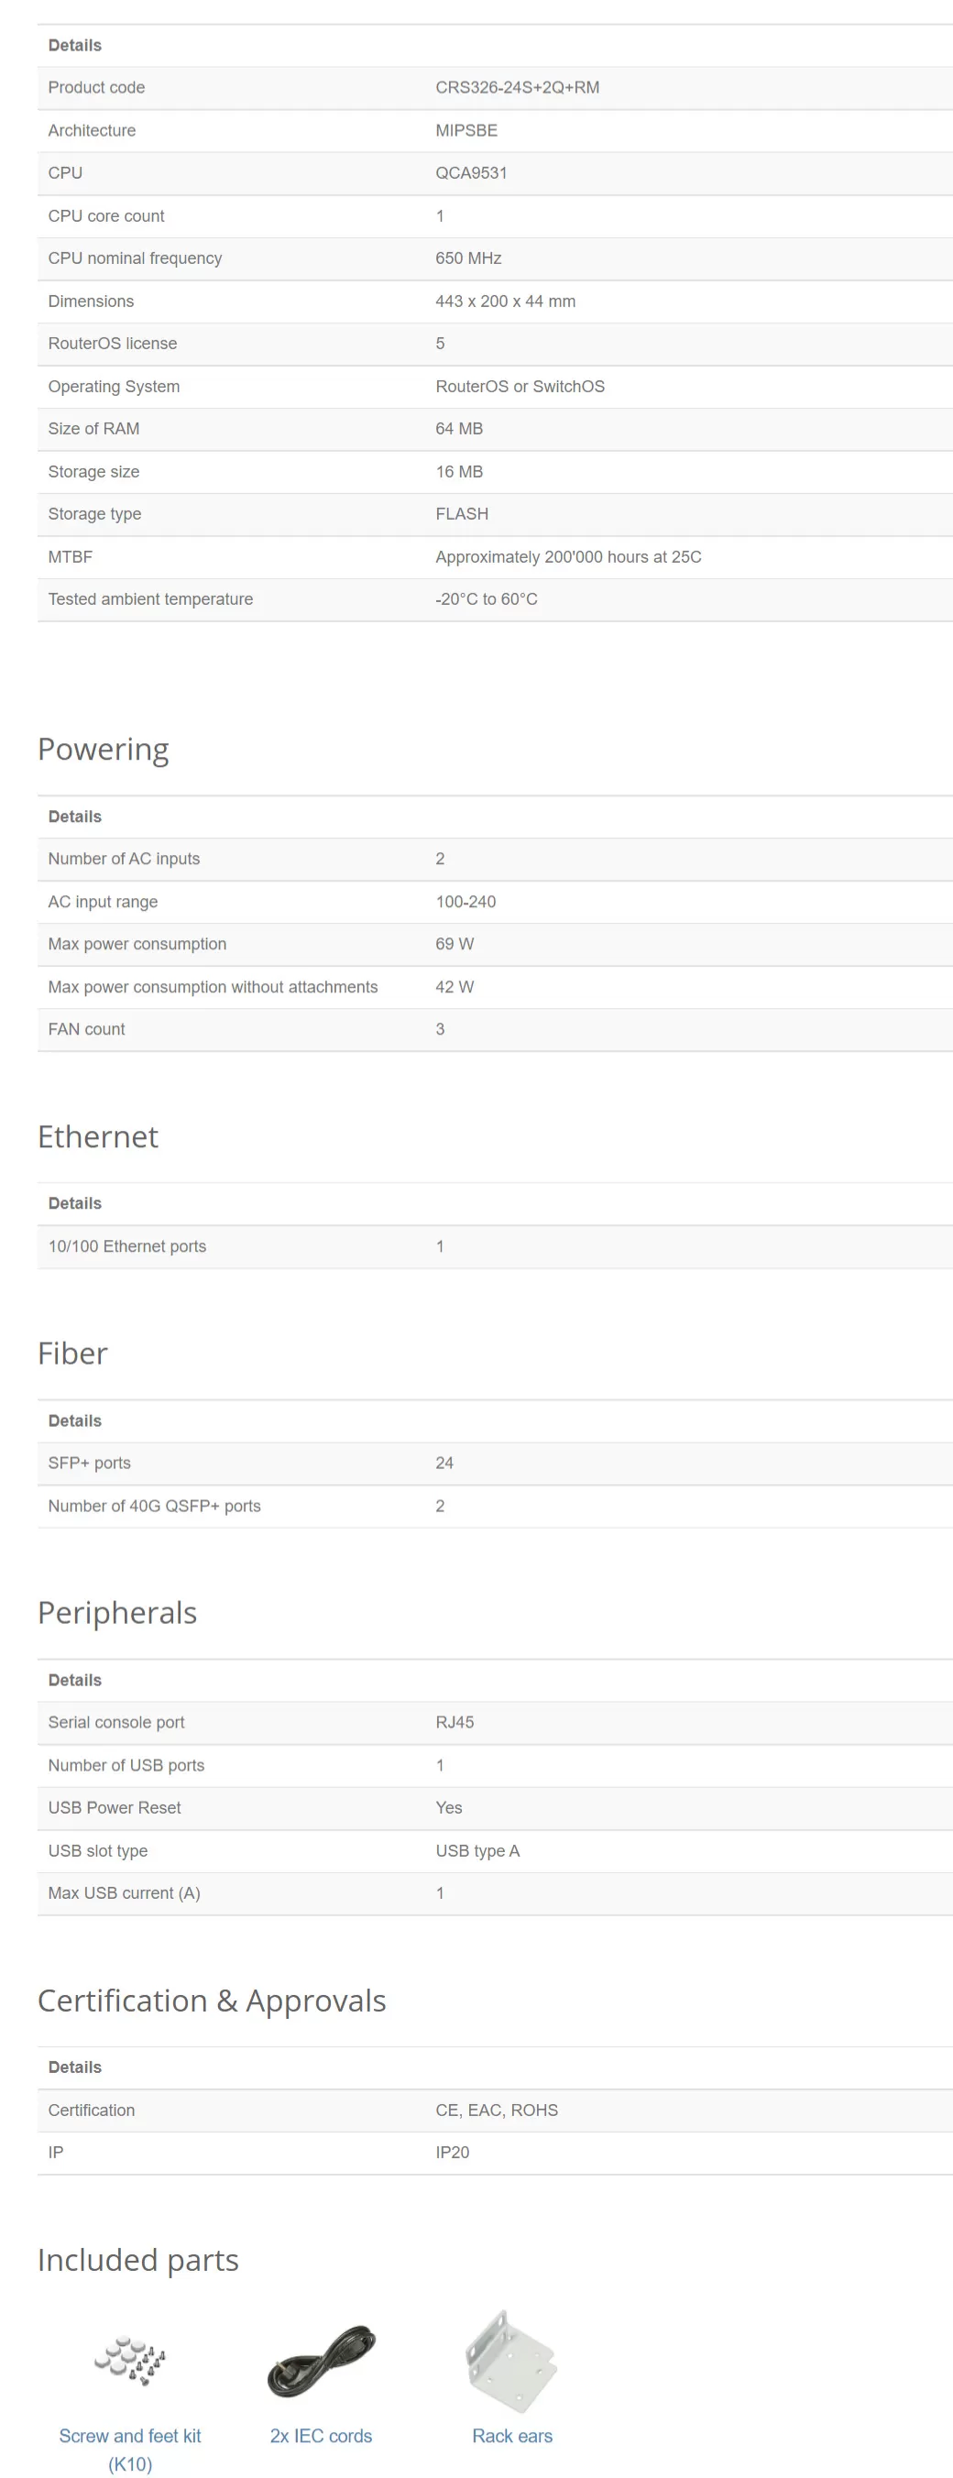Click the Peripherals section heading
Viewport: 953px width, 2478px height.
coord(117,1612)
